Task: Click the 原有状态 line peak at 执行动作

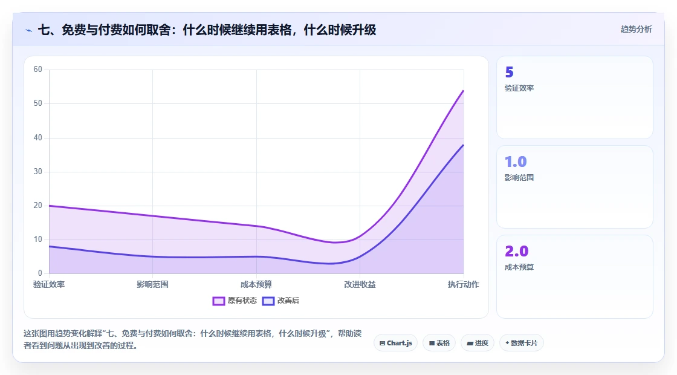Action: pyautogui.click(x=463, y=91)
